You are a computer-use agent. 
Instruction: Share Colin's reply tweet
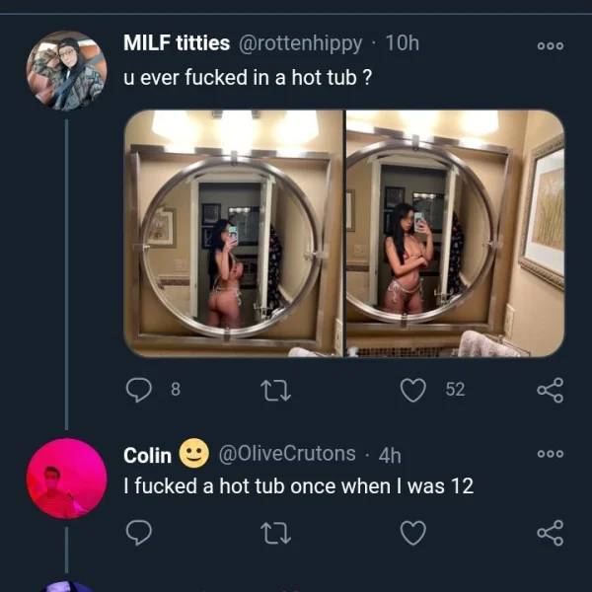coord(550,533)
